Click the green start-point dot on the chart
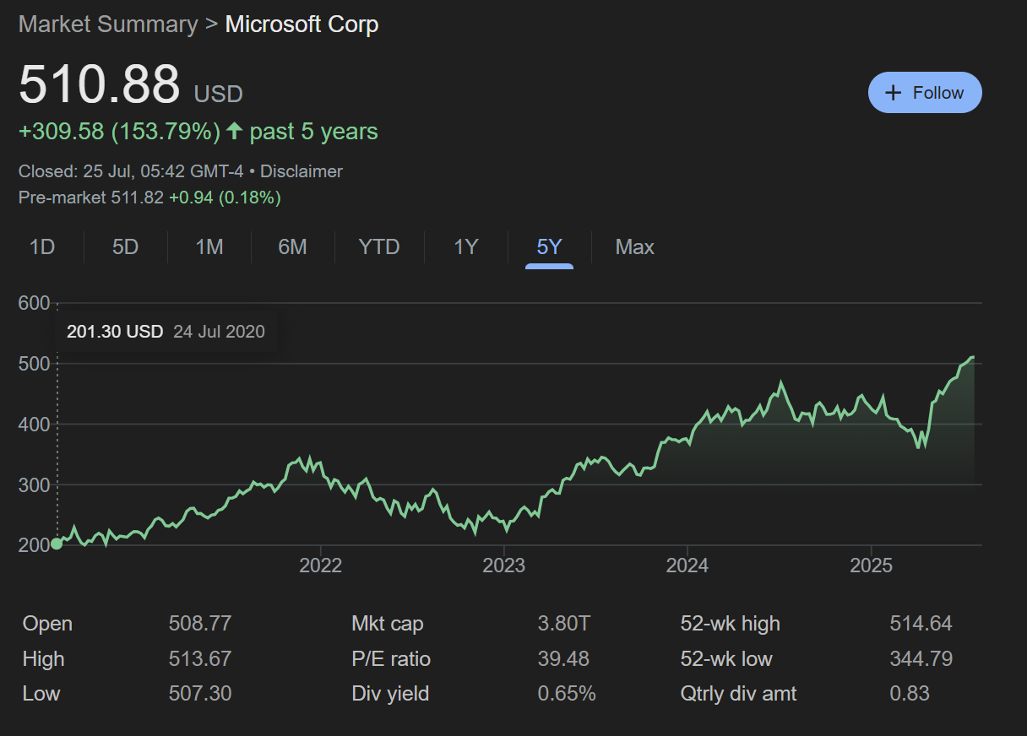The height and width of the screenshot is (736, 1027). click(x=57, y=544)
